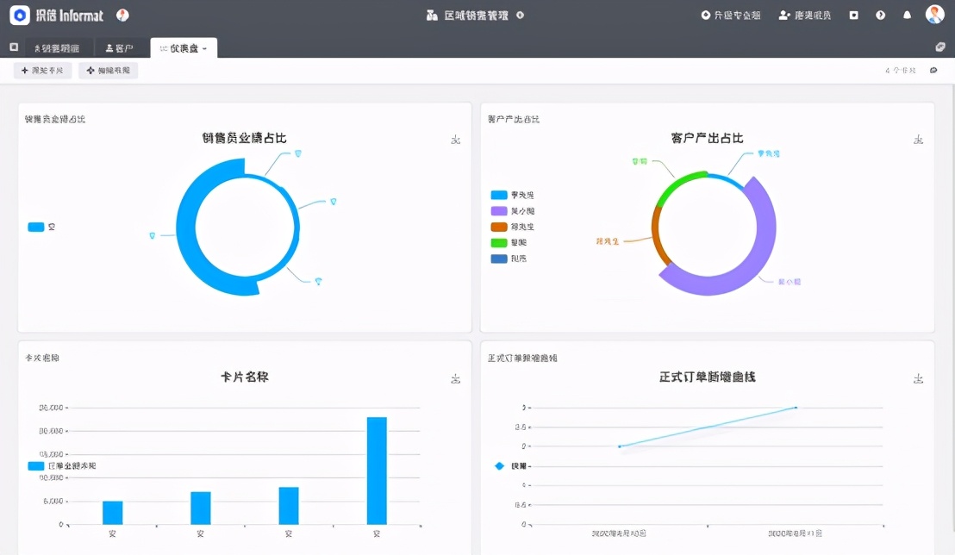This screenshot has height=555, width=955.
Task: Export the 正式订单趋势曲线 line chart
Action: tap(918, 377)
